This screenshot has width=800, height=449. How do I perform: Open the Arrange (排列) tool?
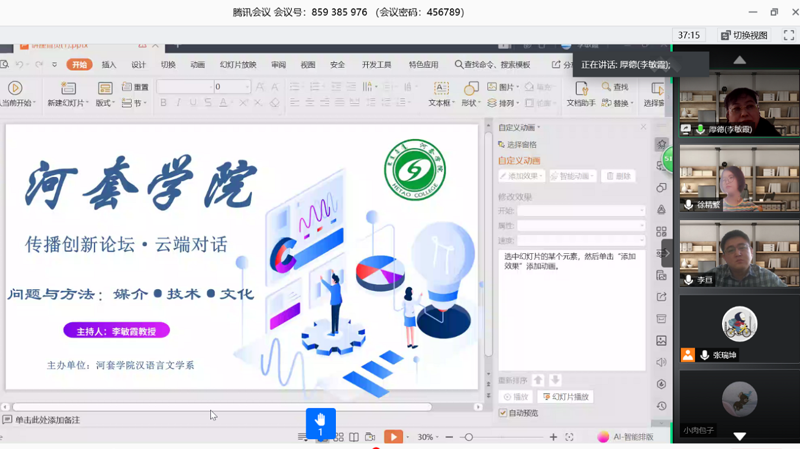click(502, 103)
